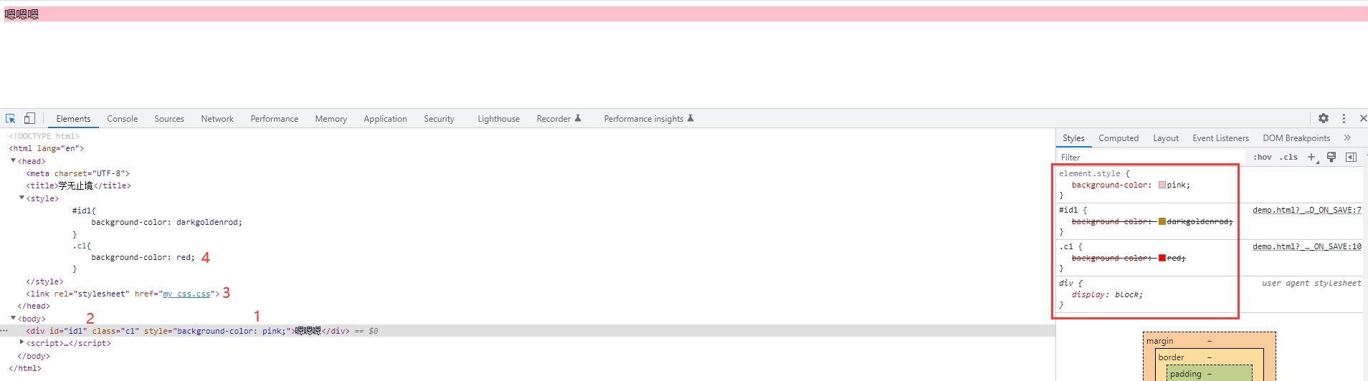Click the display: block declaration
Screen dimensions: 1368x381
coord(1107,294)
